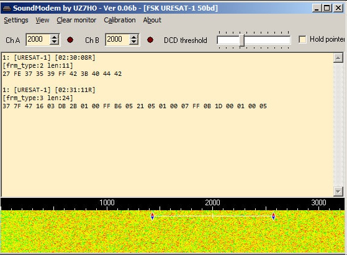Image resolution: width=347 pixels, height=255 pixels.
Task: Click the Ch B red DCD indicator
Action: click(x=150, y=40)
